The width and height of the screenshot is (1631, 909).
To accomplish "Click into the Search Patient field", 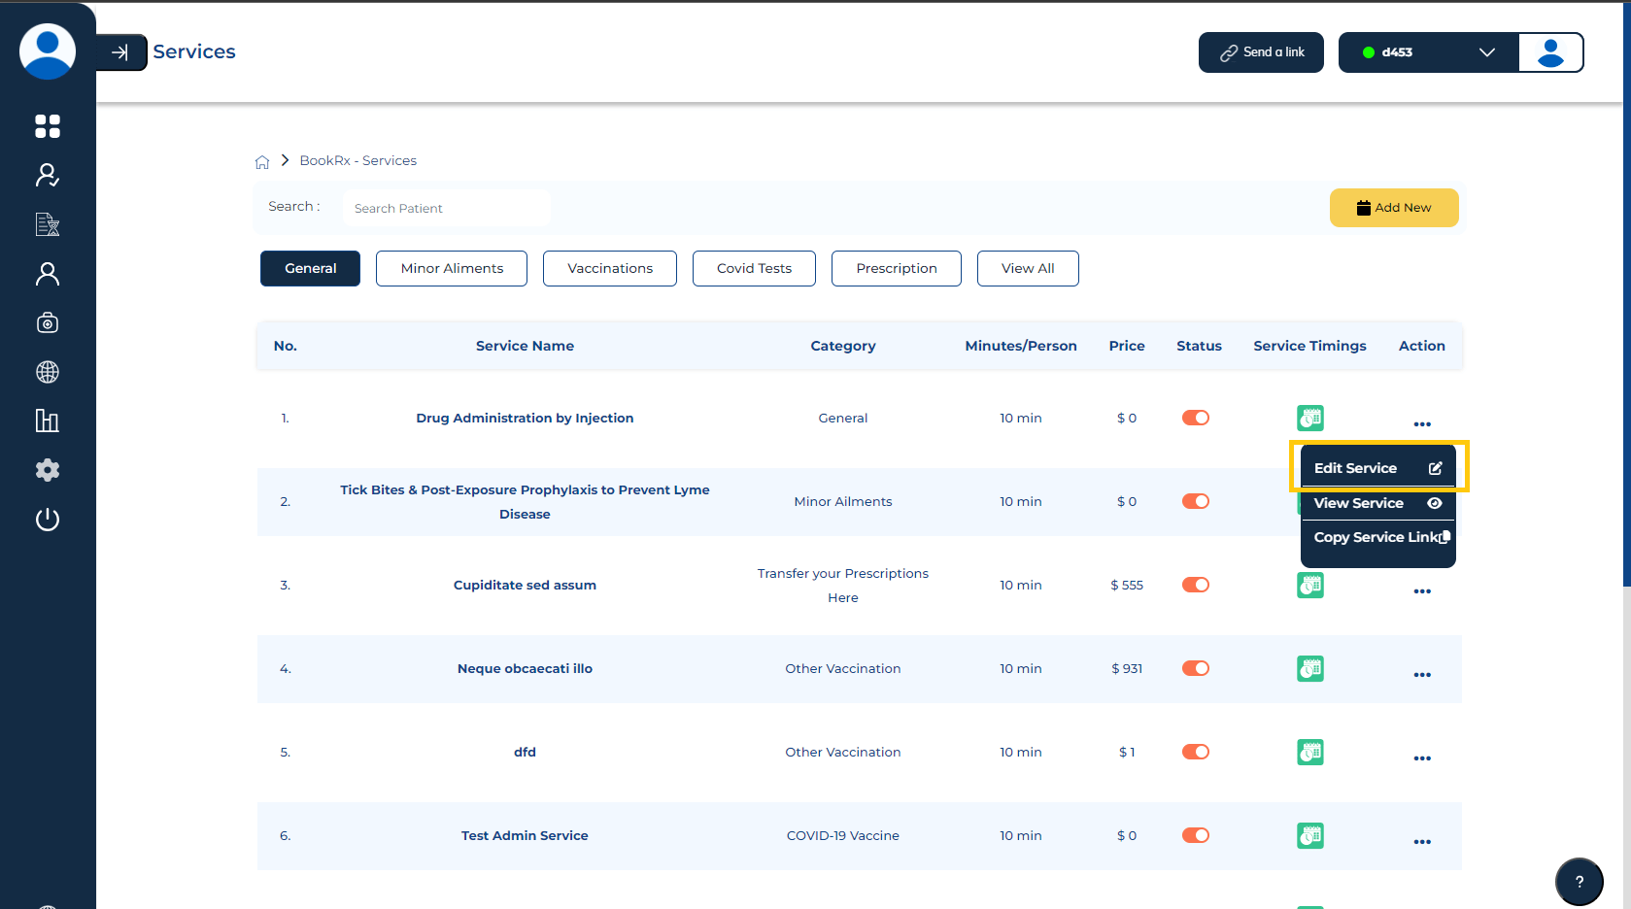I will pyautogui.click(x=446, y=208).
